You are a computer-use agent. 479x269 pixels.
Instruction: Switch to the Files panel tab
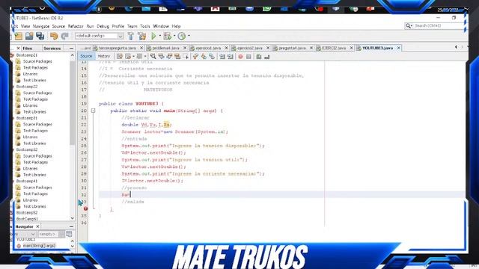tap(28, 48)
